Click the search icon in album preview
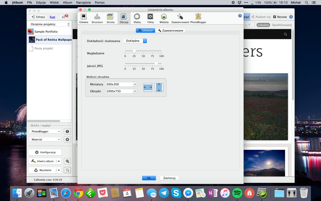 (285, 34)
